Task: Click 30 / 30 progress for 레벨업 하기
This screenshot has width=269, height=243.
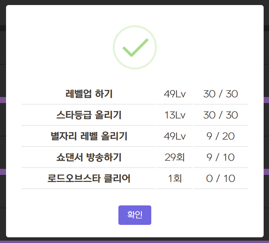Action: tap(220, 94)
